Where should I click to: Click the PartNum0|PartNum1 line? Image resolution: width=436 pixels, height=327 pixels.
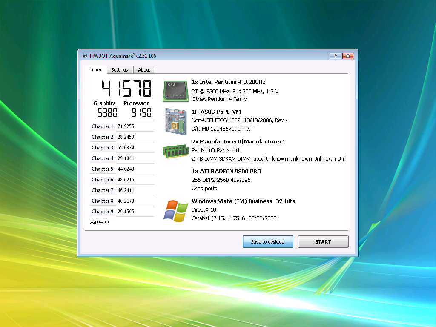point(216,150)
